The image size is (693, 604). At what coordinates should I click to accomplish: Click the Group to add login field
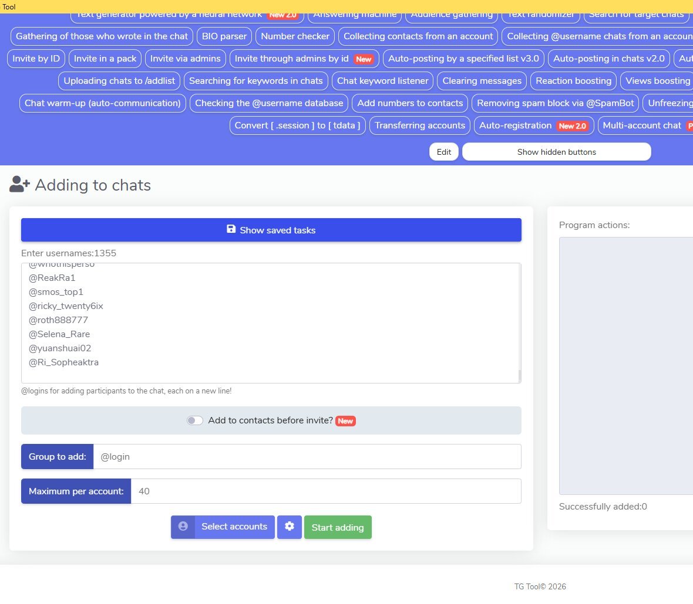tap(307, 457)
